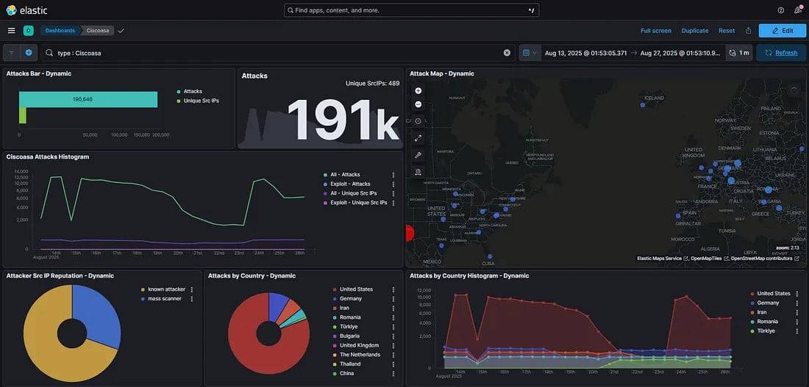809x387 pixels.
Task: Open the notifications bell icon
Action: point(798,10)
